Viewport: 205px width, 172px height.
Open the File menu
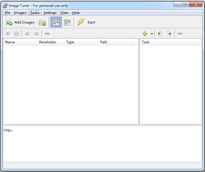(7, 13)
